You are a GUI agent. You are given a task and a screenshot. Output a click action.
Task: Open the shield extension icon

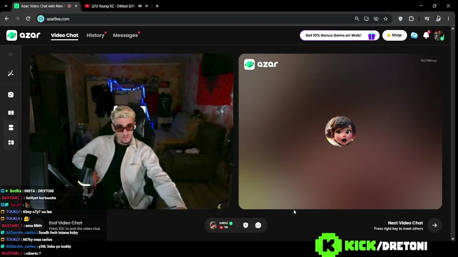tap(400, 19)
